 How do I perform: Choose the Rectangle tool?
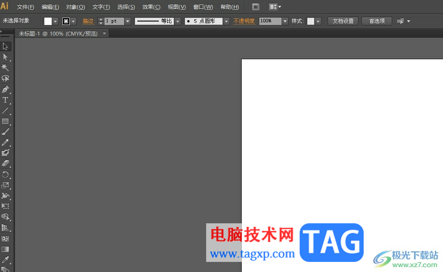point(5,122)
